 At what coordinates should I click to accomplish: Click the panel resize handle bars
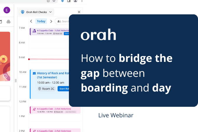tap(16, 81)
